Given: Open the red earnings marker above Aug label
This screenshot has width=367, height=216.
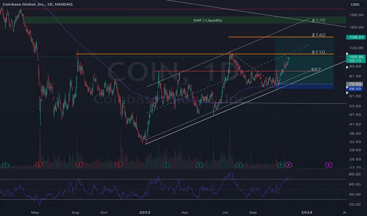Looking at the screenshot, I should 79,165.
